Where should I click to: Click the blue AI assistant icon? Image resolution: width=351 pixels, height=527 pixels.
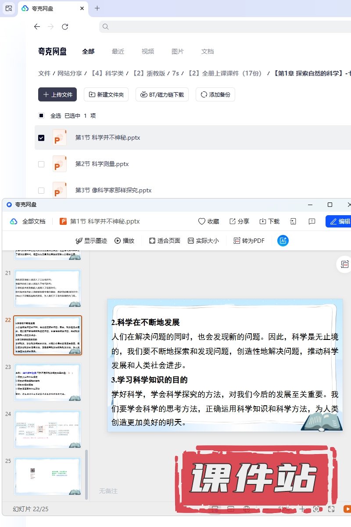[283, 241]
